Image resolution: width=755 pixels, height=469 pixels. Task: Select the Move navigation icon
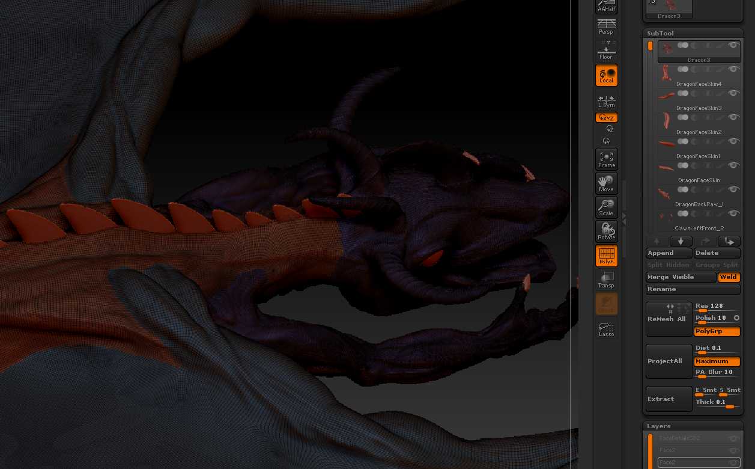606,184
